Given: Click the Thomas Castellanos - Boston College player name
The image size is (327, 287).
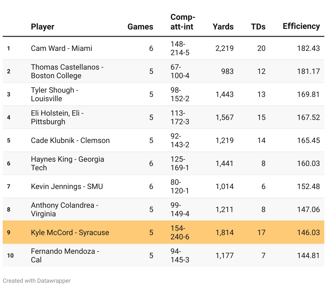Looking at the screenshot, I should tap(67, 71).
